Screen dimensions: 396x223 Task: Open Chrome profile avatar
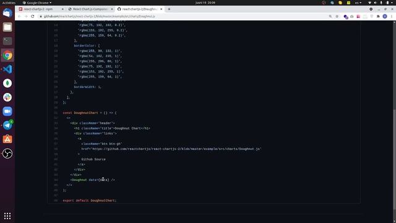(385, 16)
